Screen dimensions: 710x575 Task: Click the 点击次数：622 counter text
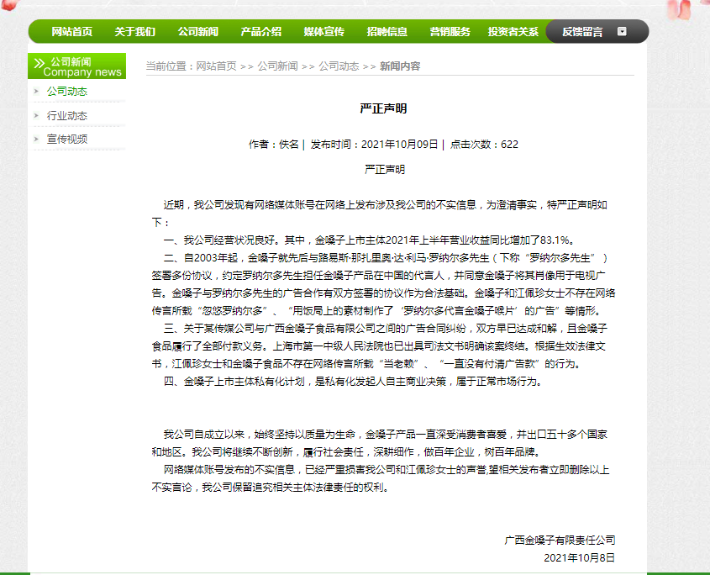pyautogui.click(x=484, y=145)
